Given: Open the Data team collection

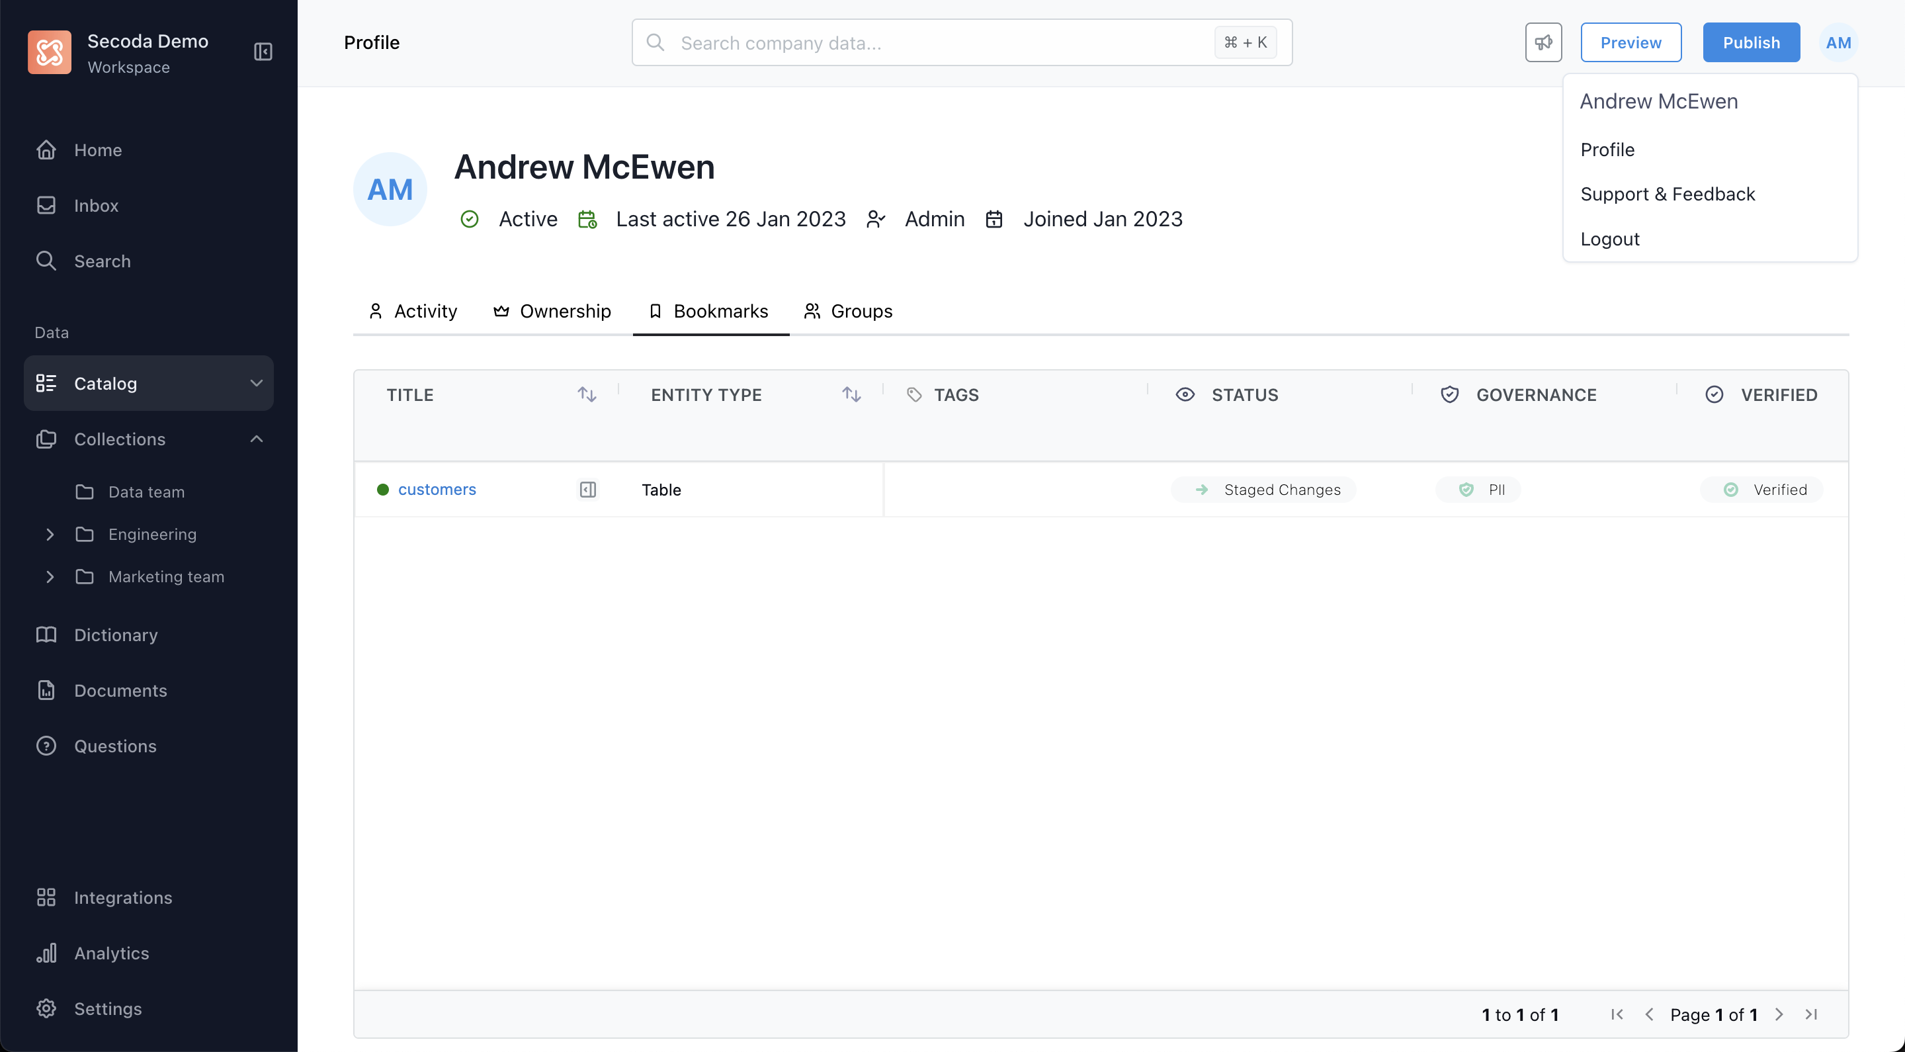Looking at the screenshot, I should point(146,492).
